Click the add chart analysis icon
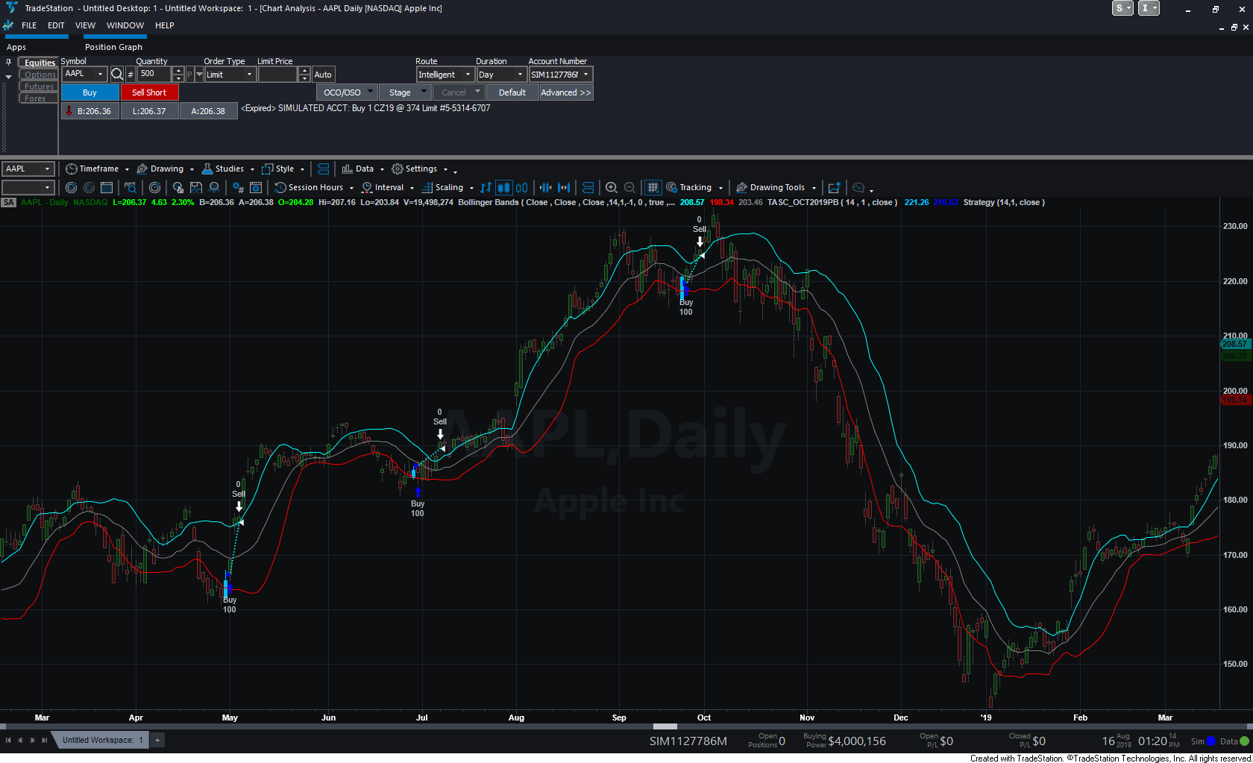1253x763 pixels. point(835,188)
